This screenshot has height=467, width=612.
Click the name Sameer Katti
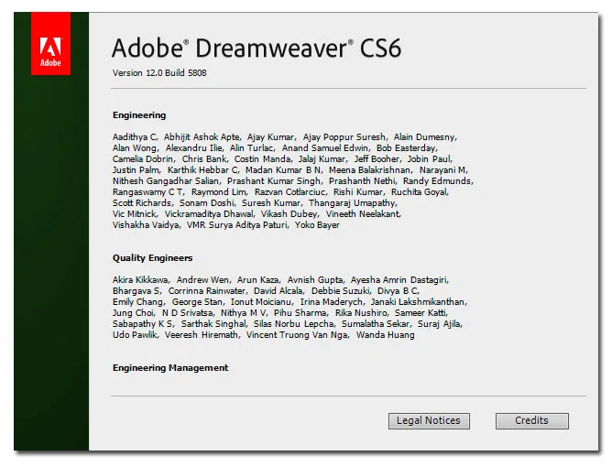pyautogui.click(x=421, y=313)
